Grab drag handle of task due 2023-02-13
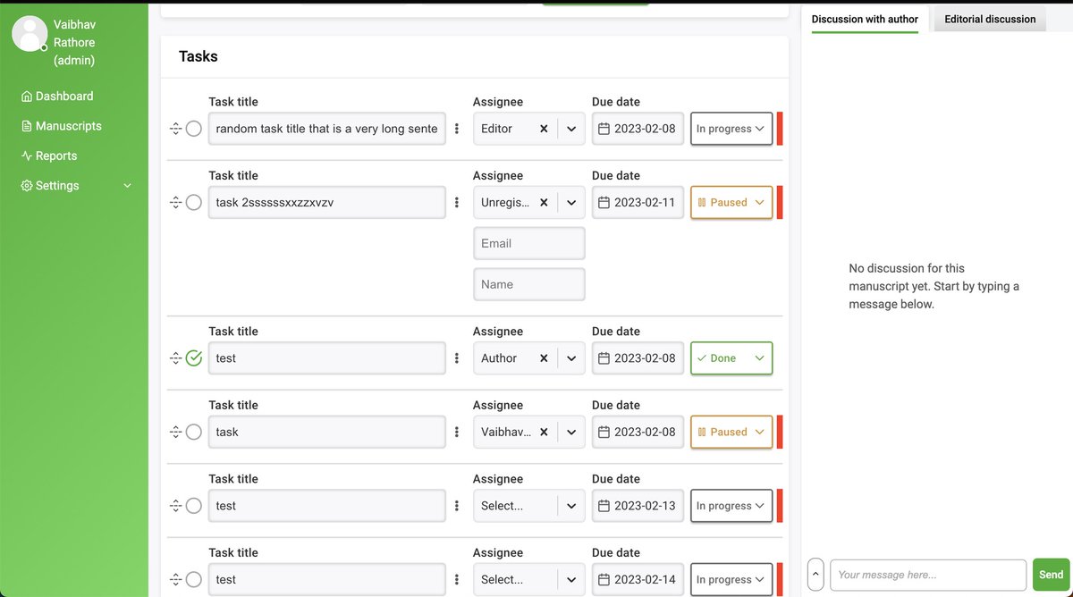 click(175, 506)
